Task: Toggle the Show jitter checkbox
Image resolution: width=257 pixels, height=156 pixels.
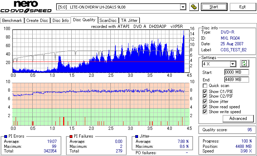Action: tap(205, 102)
